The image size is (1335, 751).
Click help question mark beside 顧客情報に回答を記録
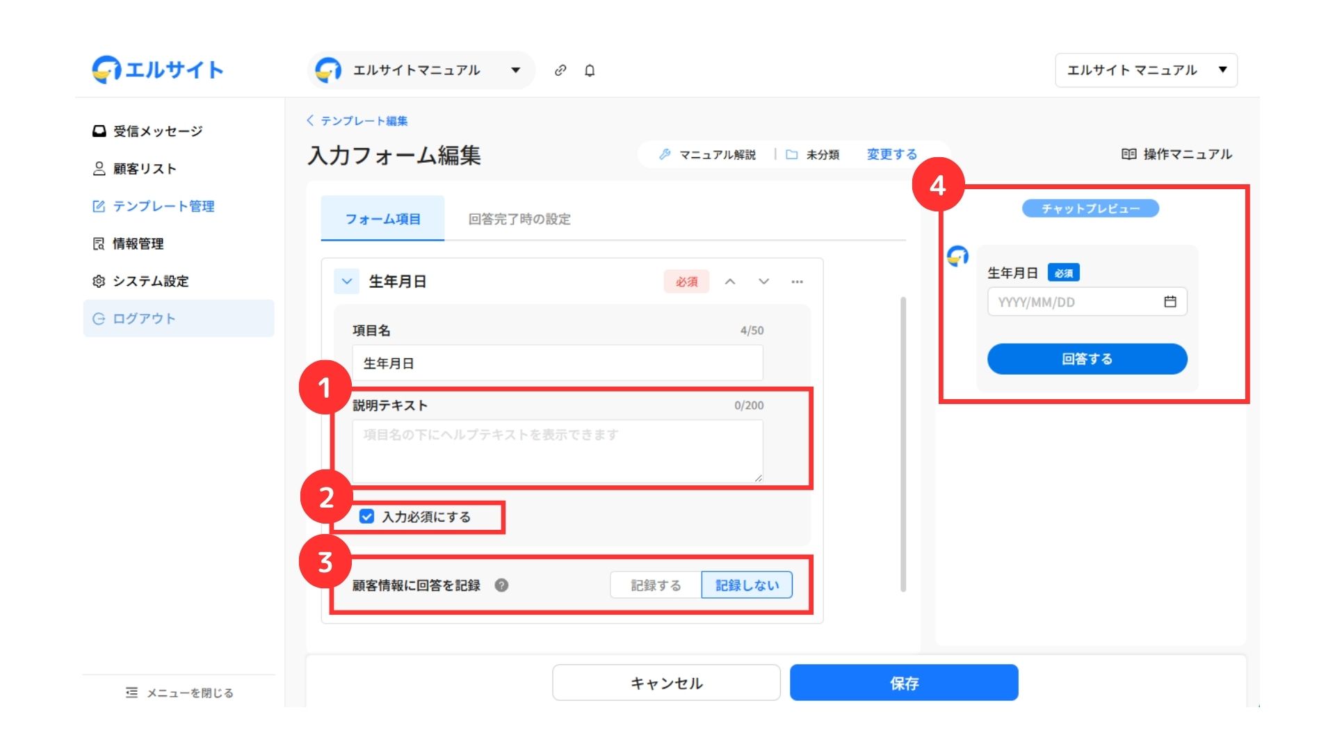(x=501, y=586)
